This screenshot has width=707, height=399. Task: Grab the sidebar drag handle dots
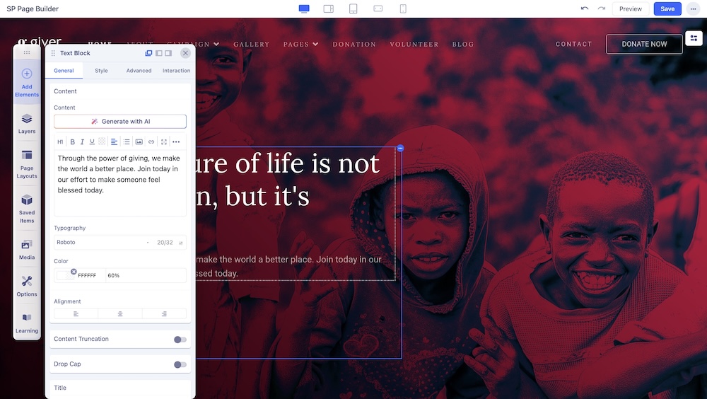27,52
